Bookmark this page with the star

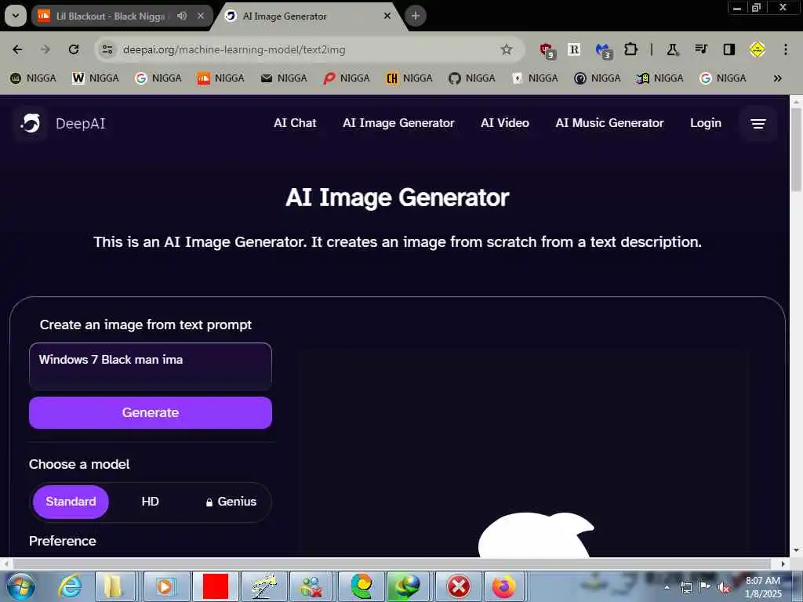coord(507,49)
